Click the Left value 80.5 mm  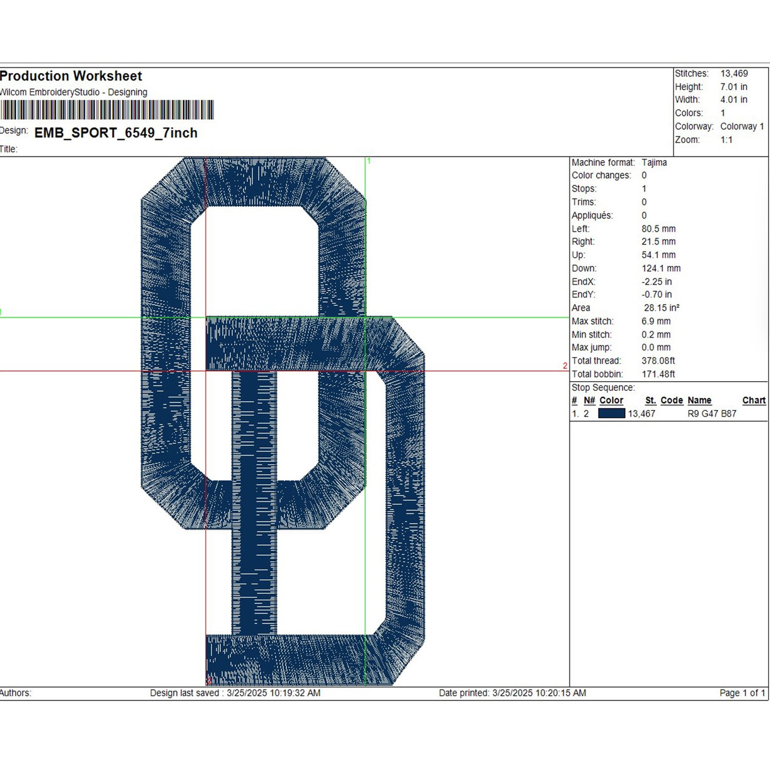pos(659,229)
